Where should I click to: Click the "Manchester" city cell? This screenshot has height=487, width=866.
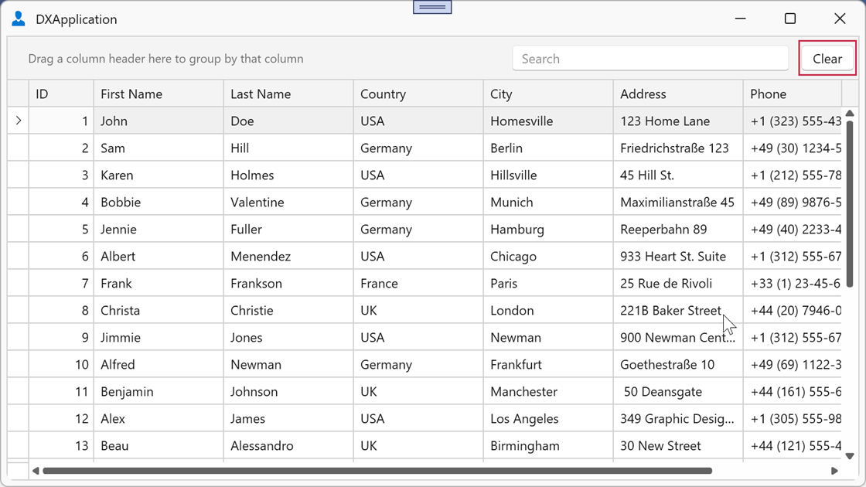(x=548, y=391)
